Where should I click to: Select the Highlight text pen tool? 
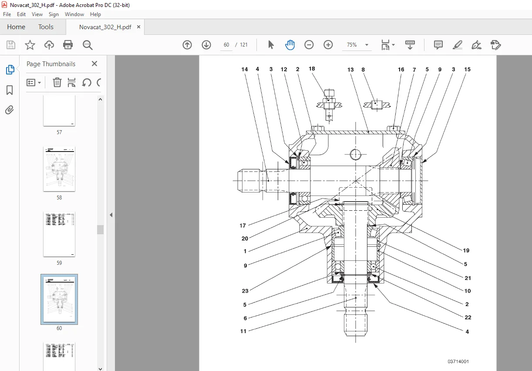[x=458, y=45]
